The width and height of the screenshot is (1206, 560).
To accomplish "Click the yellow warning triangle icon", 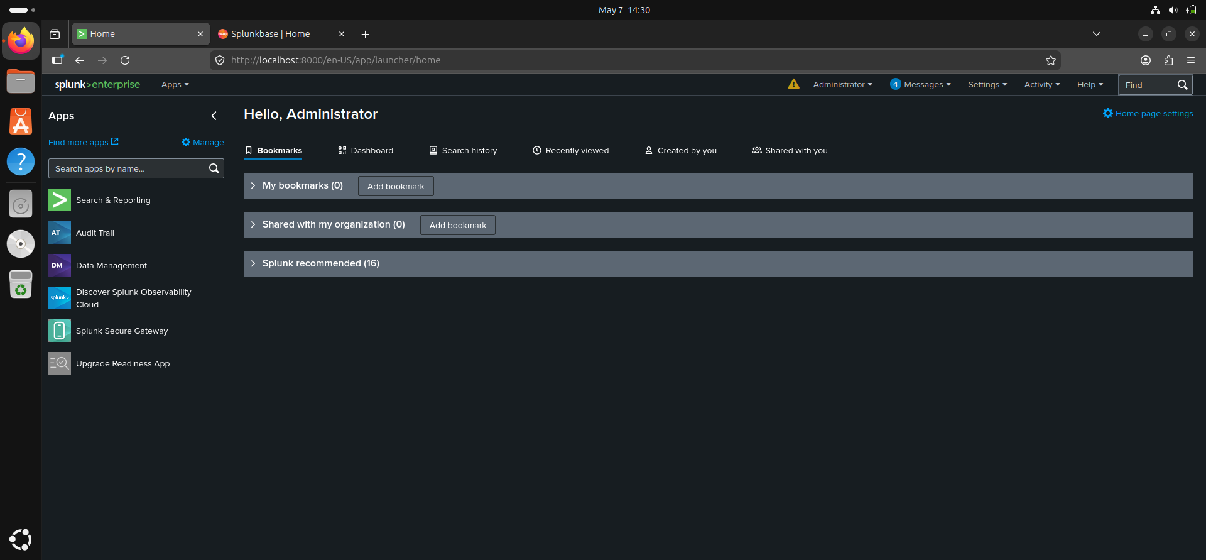I will [794, 84].
